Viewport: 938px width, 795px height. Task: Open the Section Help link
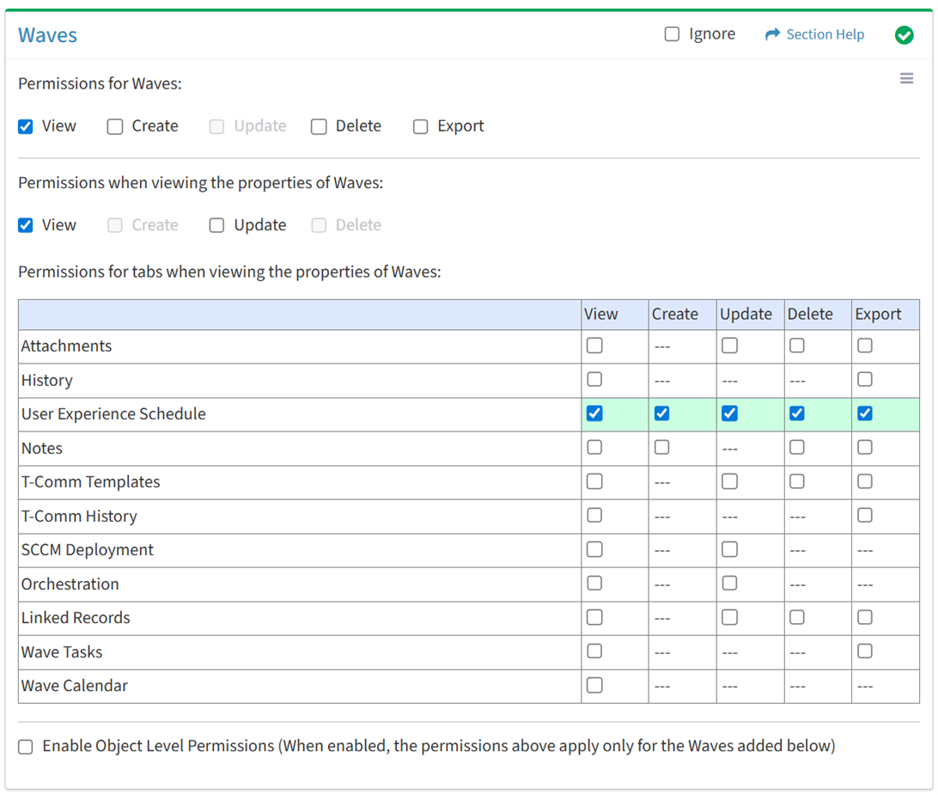(825, 34)
